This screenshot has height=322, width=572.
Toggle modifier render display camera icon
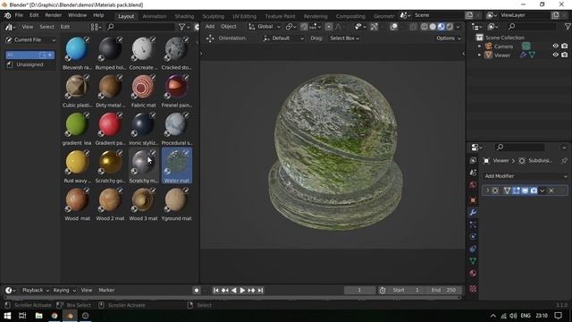(534, 191)
